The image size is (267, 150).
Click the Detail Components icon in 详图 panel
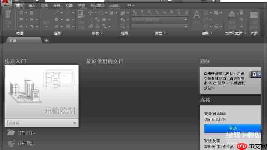[x=254, y=15]
